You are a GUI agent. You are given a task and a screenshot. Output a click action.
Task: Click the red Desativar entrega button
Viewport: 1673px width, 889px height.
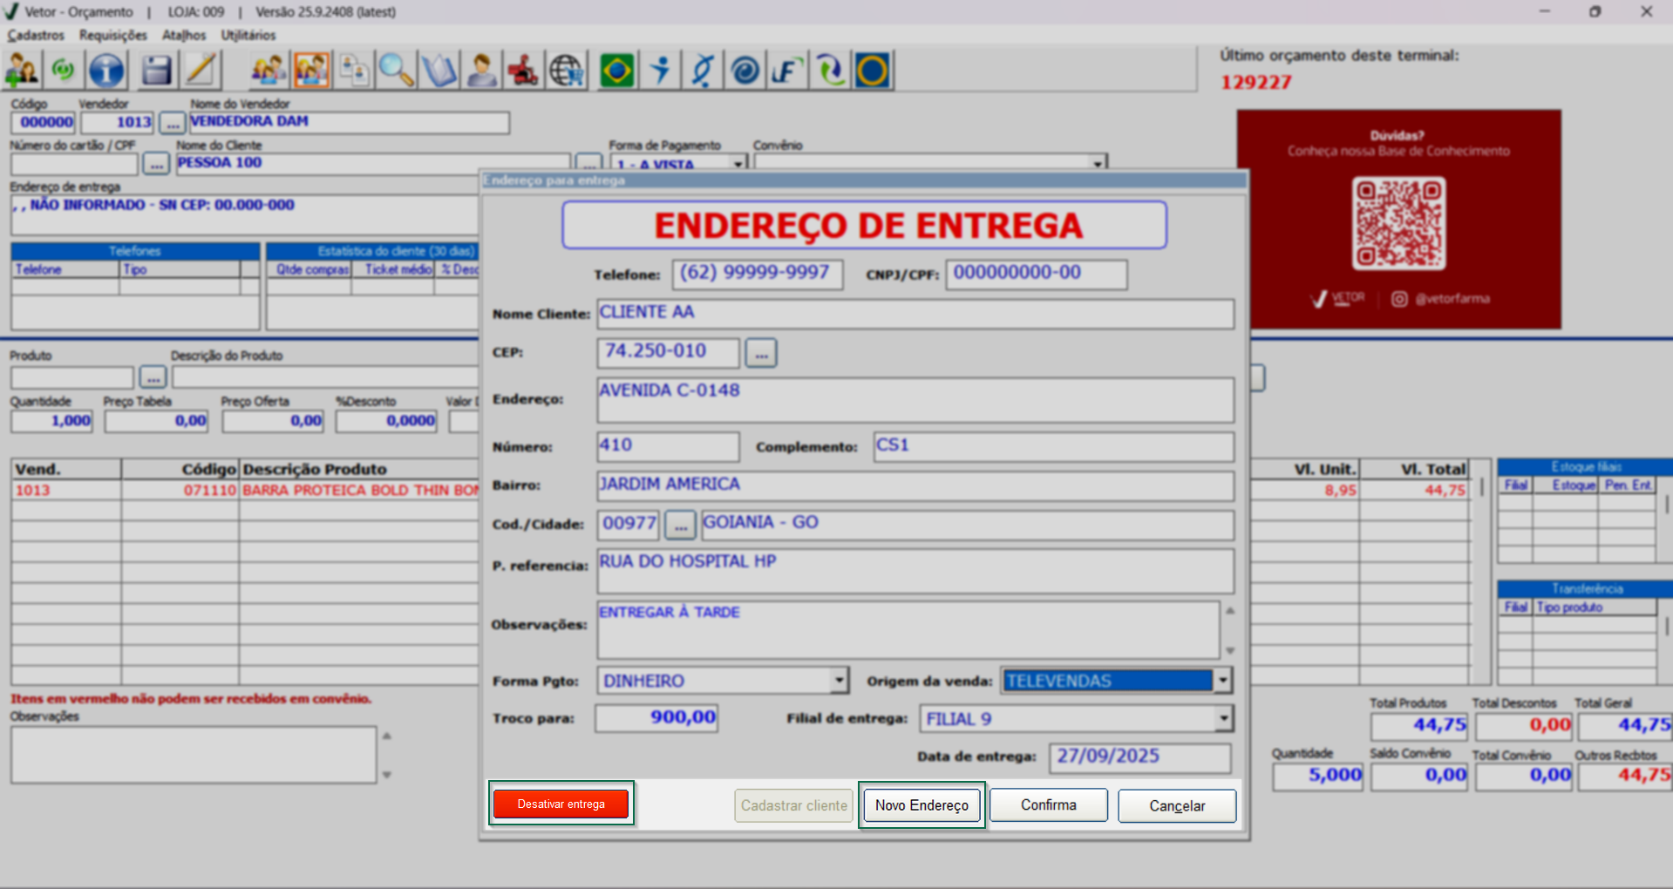coord(561,804)
